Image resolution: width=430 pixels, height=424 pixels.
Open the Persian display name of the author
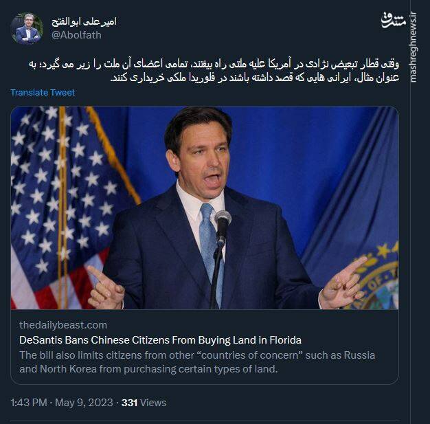tap(84, 22)
